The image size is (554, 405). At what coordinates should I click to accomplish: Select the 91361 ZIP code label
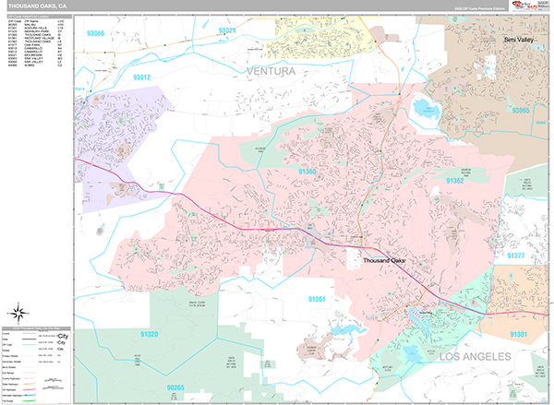[x=317, y=300]
